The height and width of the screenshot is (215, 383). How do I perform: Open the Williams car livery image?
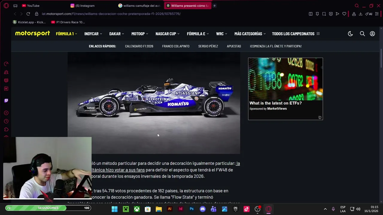point(154,103)
